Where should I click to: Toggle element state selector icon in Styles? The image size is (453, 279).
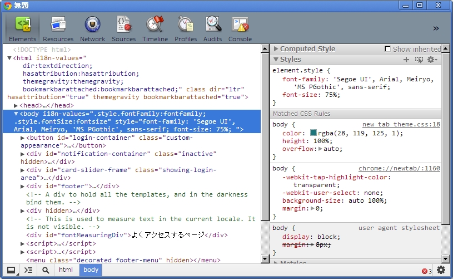coord(419,60)
